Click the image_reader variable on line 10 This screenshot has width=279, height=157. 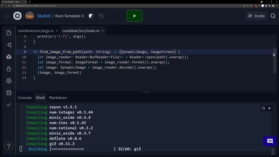(58, 57)
